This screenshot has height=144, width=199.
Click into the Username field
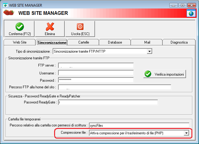click(x=96, y=73)
